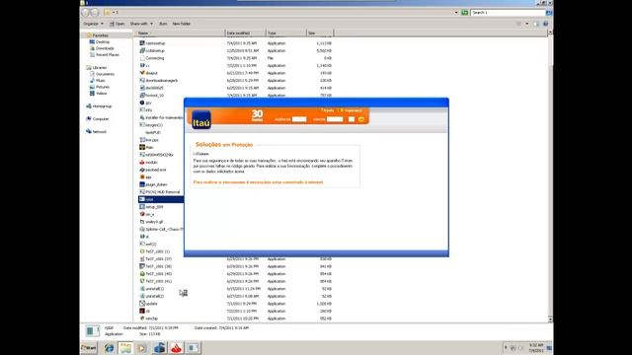Toggle the preview pane icon
The image size is (632, 355).
(x=535, y=24)
